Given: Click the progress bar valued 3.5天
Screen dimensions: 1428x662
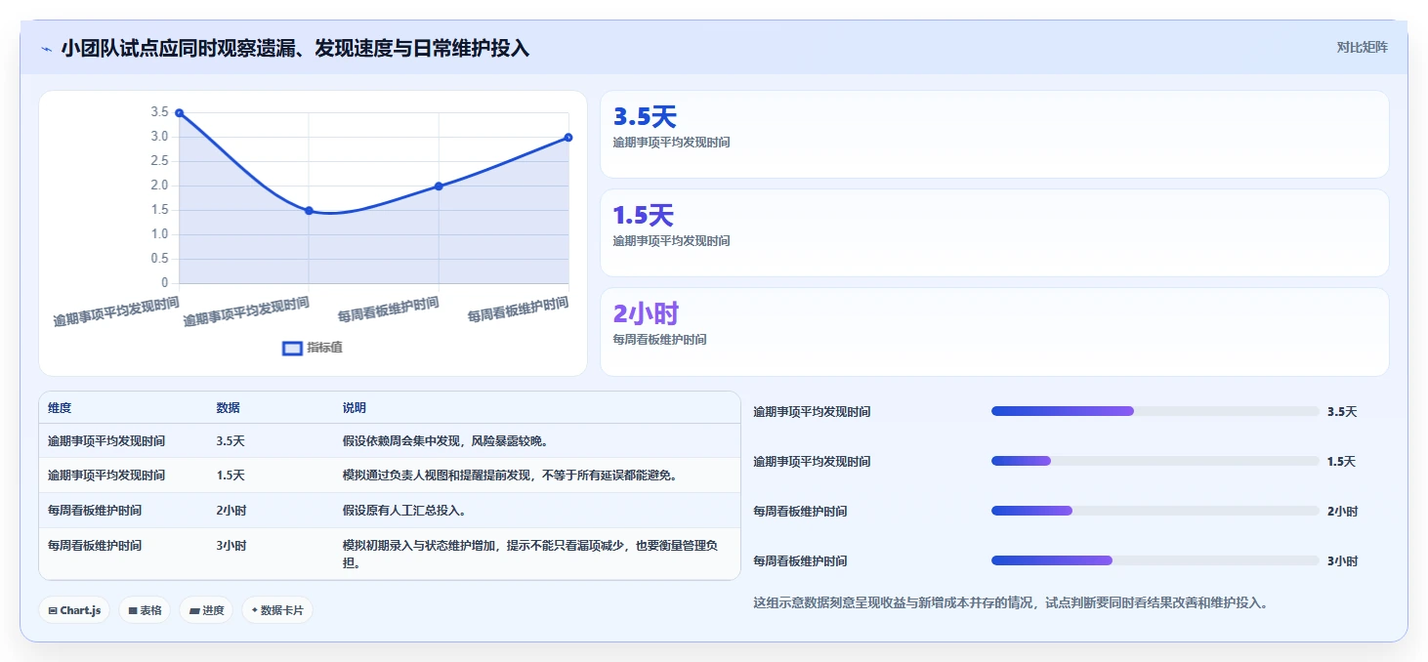Looking at the screenshot, I should 1155,411.
